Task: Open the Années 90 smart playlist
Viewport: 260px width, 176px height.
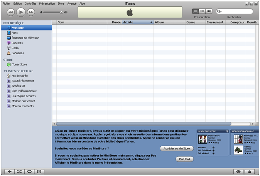Action: 27,86
